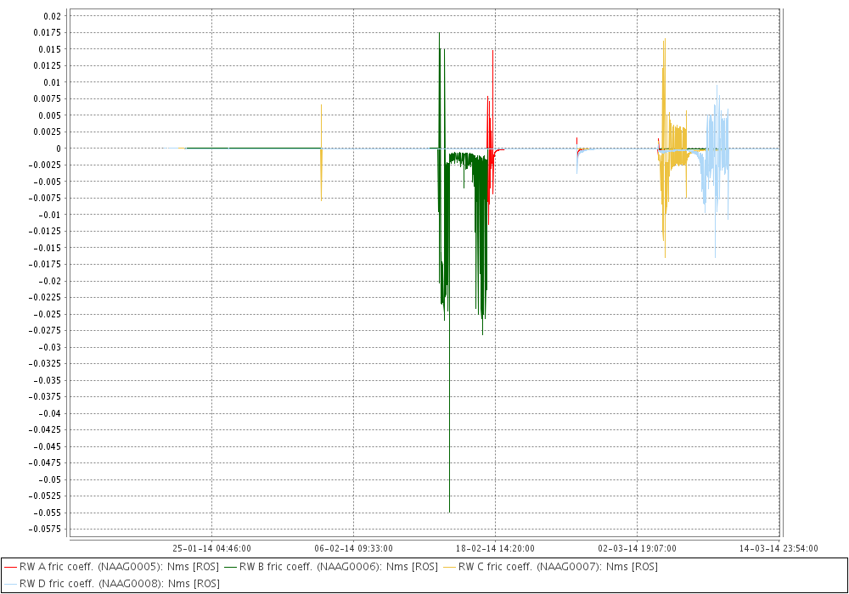The image size is (849, 594).
Task: Click y-axis value 0 label
Action: coord(59,148)
